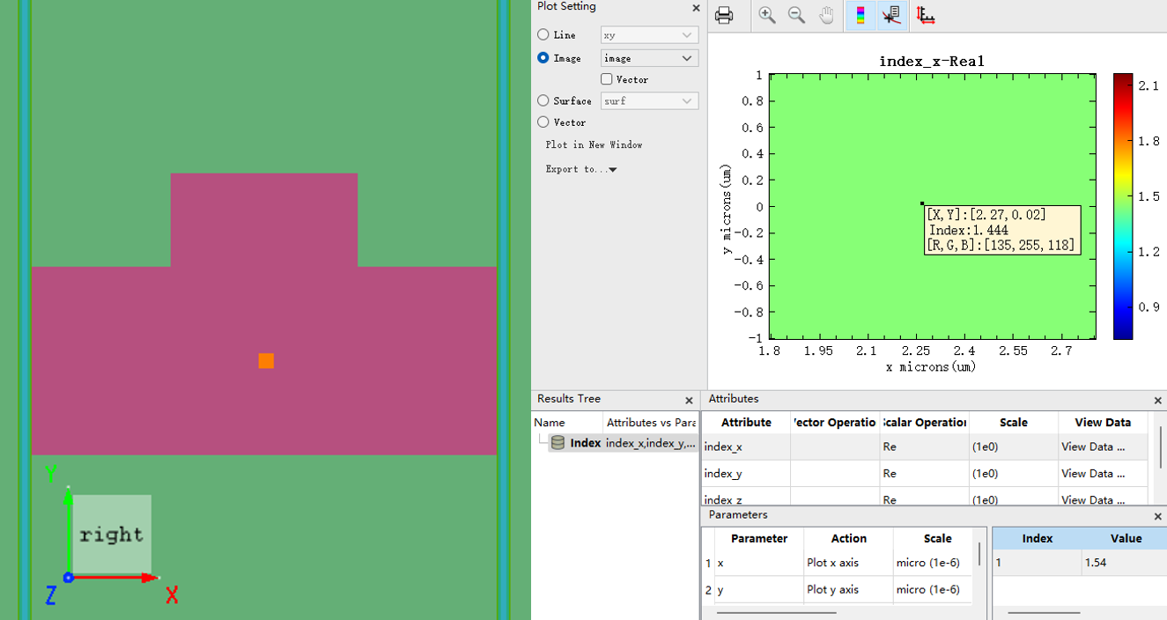Click the micro (1e-6) scale for y
This screenshot has width=1167, height=620.
pos(934,589)
